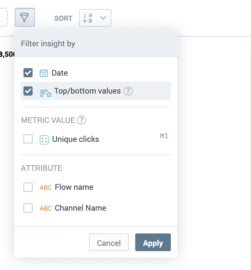Screen dimensions: 251x270
Task: Click ABC icon next to Flow name
Action: coord(46,187)
